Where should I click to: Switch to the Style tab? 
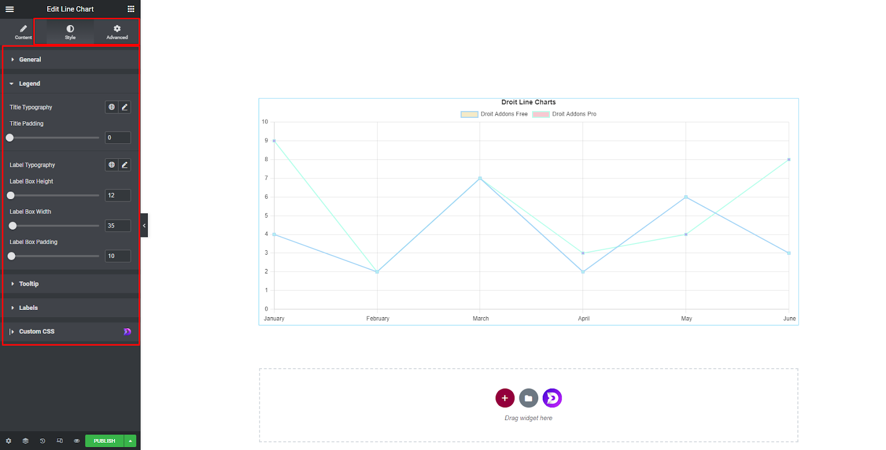[x=70, y=32]
